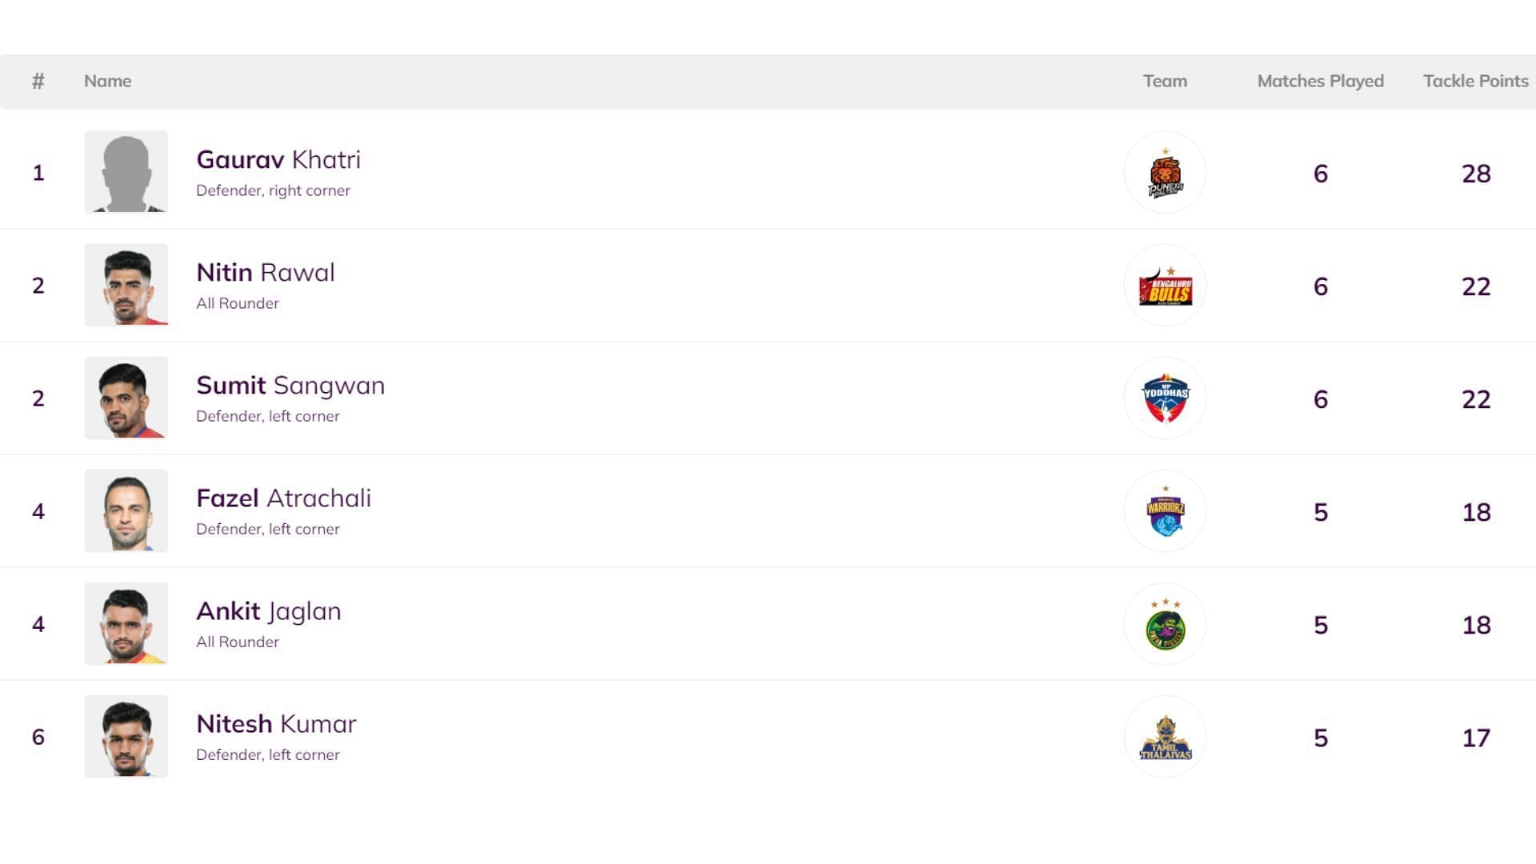Sort by the Tackle Points column header
The width and height of the screenshot is (1536, 864).
tap(1475, 82)
